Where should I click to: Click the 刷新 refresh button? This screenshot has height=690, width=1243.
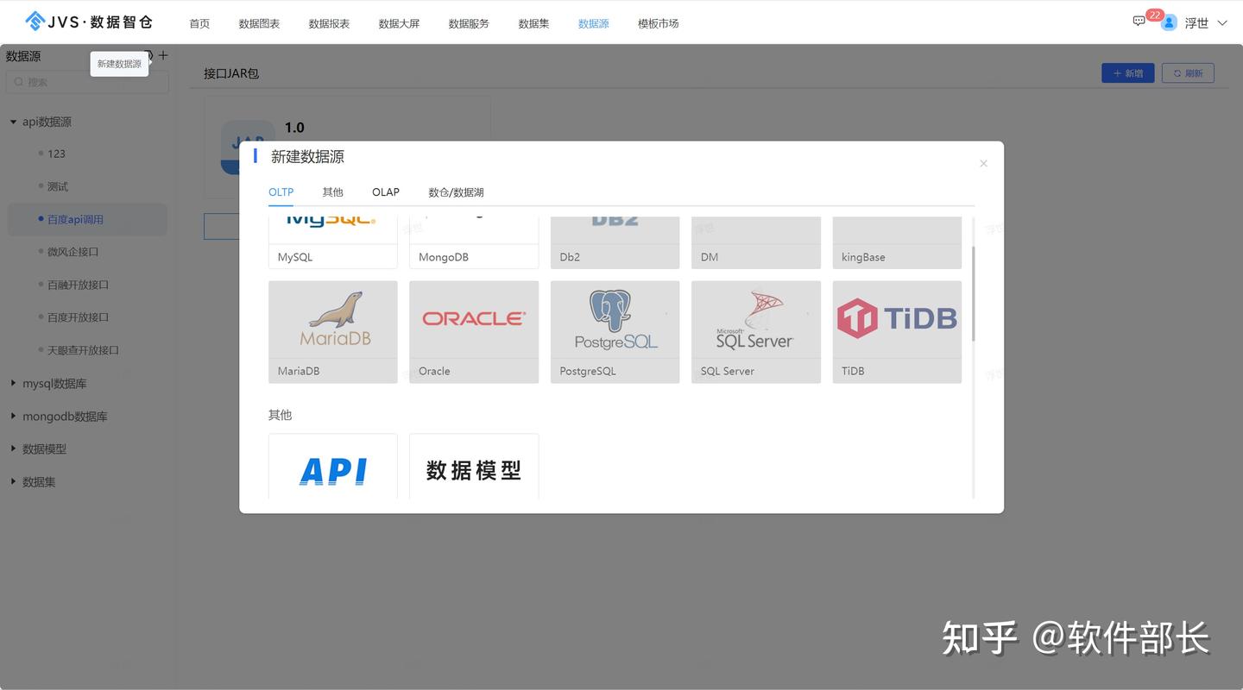point(1188,72)
